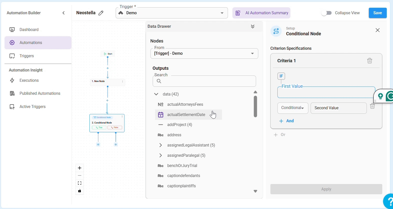Select the 1. New Node card

pos(107,82)
